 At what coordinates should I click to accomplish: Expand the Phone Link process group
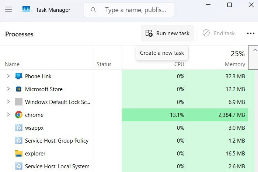click(x=8, y=76)
